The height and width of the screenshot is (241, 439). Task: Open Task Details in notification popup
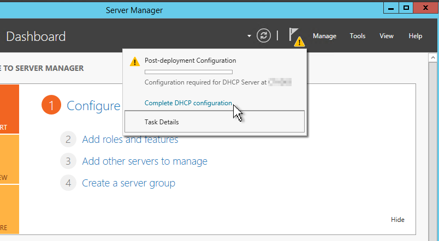(x=215, y=122)
